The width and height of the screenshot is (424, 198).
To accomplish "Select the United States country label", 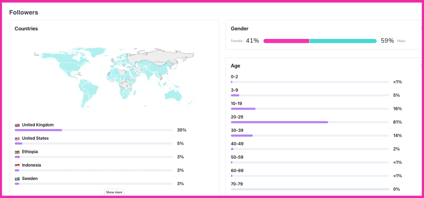I will pos(35,138).
